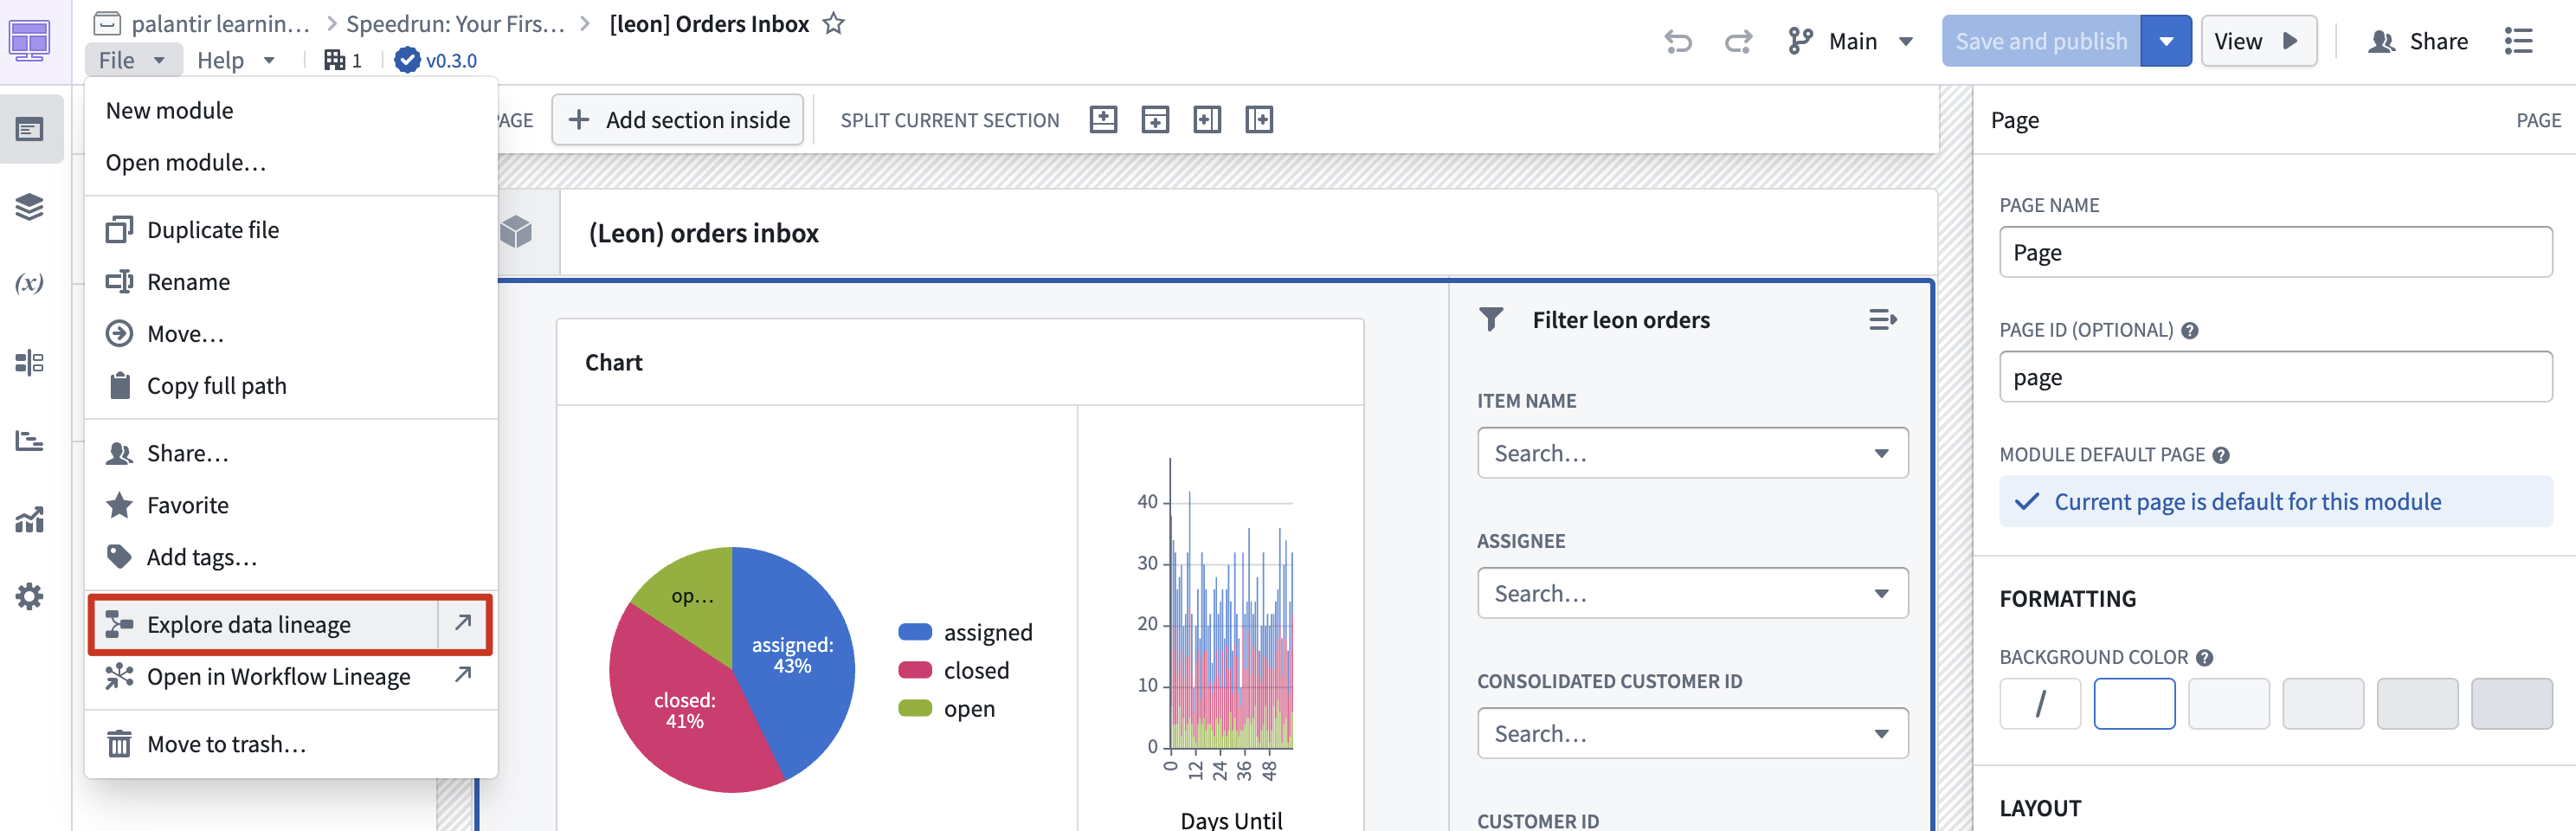The height and width of the screenshot is (831, 2576).
Task: Click the Add section inside button
Action: [678, 120]
